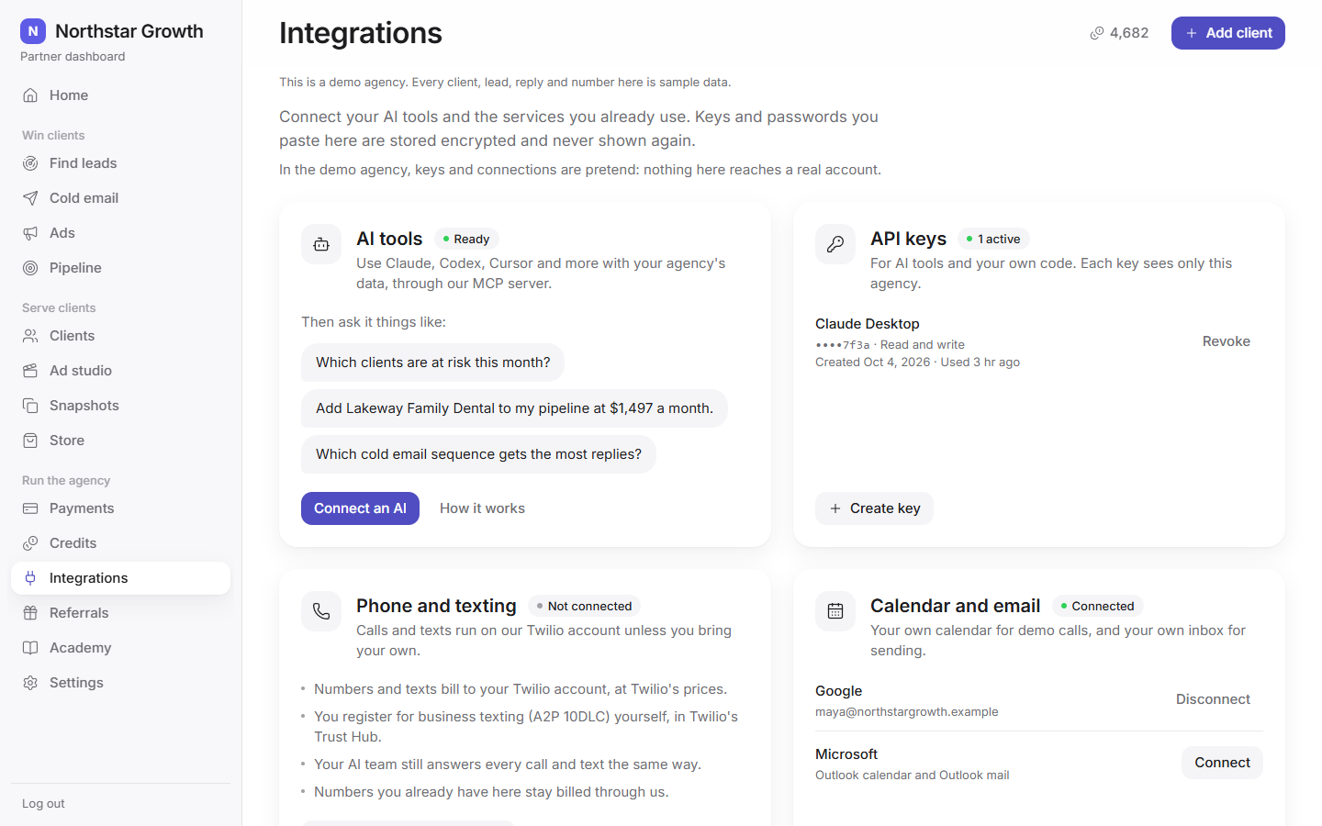Click the "Not connected" status badge
Image resolution: width=1322 pixels, height=826 pixels.
pyautogui.click(x=584, y=606)
